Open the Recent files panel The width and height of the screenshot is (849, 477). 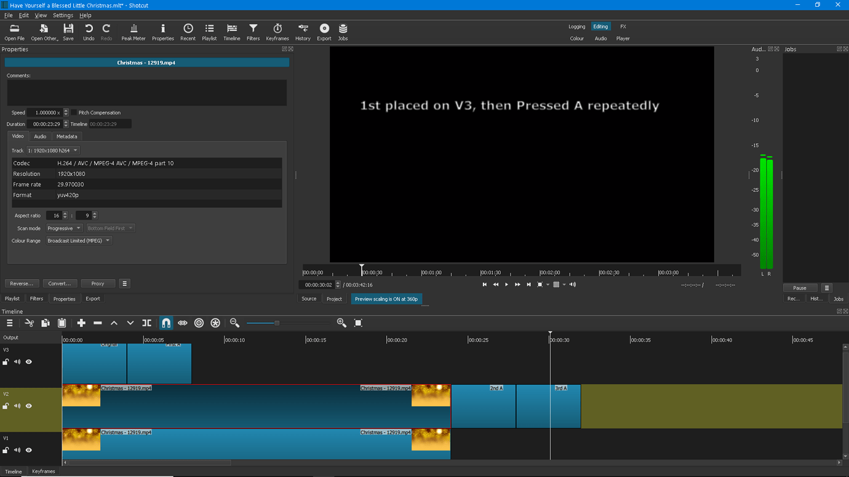click(x=188, y=32)
